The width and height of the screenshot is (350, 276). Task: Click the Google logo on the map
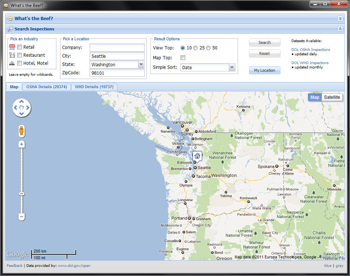click(17, 254)
